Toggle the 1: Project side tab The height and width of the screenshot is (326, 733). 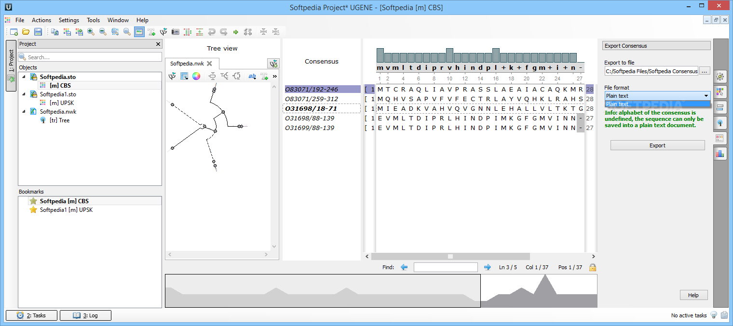tap(11, 65)
